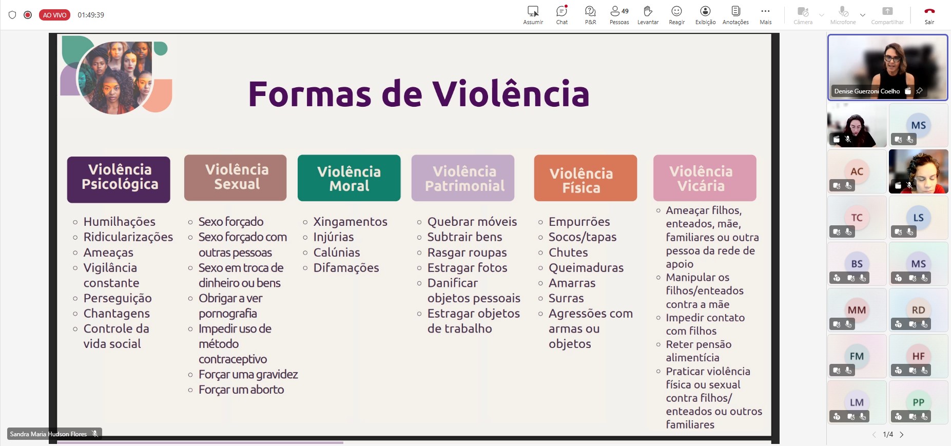
Task: Click the Violência Sexual heading box
Action: pyautogui.click(x=236, y=178)
